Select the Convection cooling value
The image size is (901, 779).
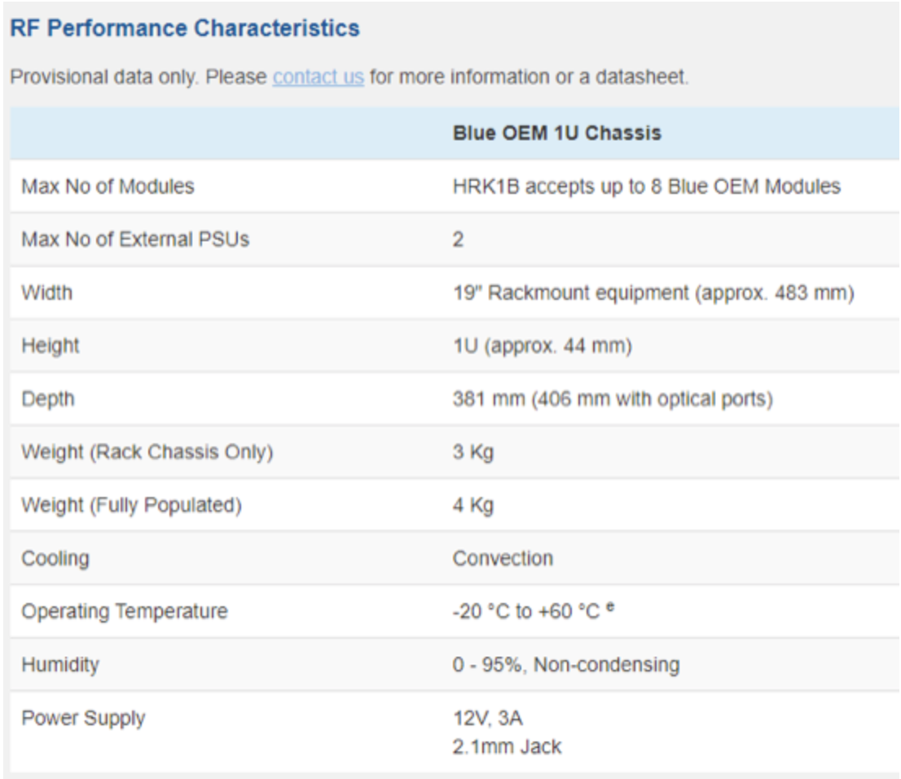click(503, 558)
